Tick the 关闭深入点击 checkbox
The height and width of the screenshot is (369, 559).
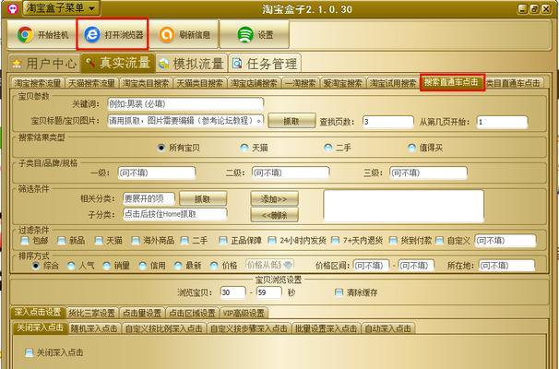[x=29, y=352]
